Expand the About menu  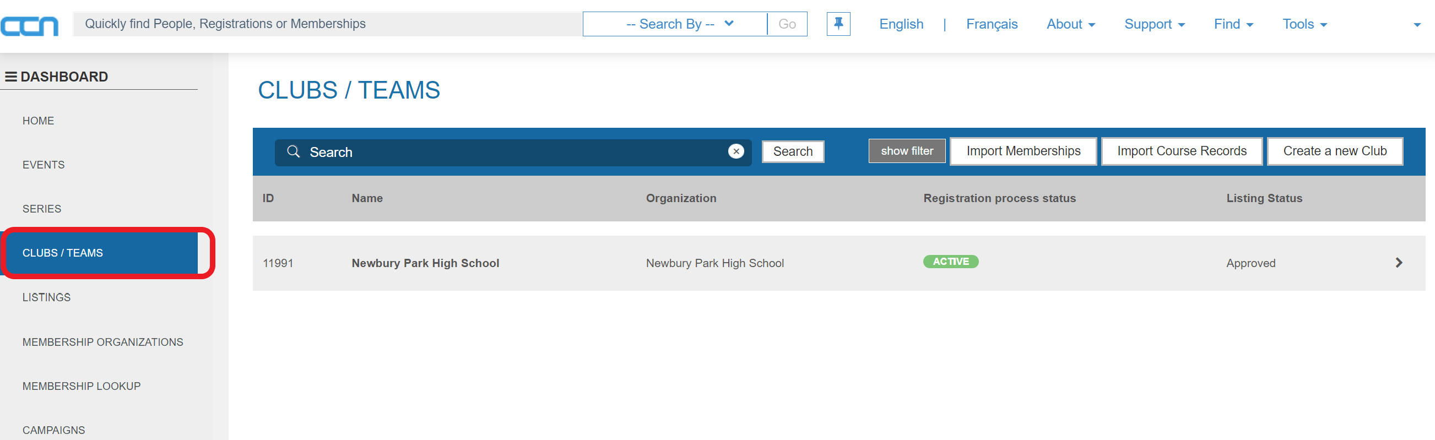point(1070,24)
